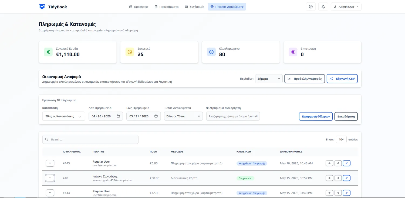Click the TidyBook logo icon

(42, 7)
